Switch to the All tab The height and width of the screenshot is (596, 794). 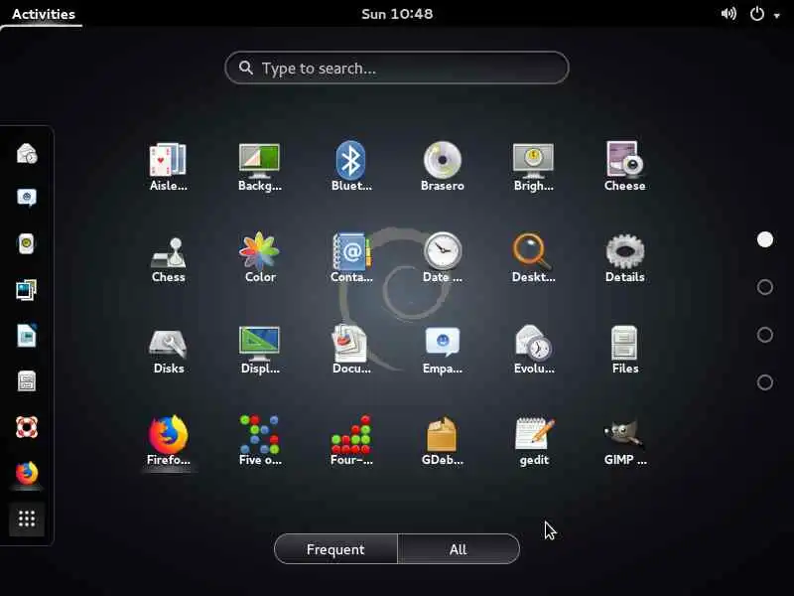coord(459,549)
